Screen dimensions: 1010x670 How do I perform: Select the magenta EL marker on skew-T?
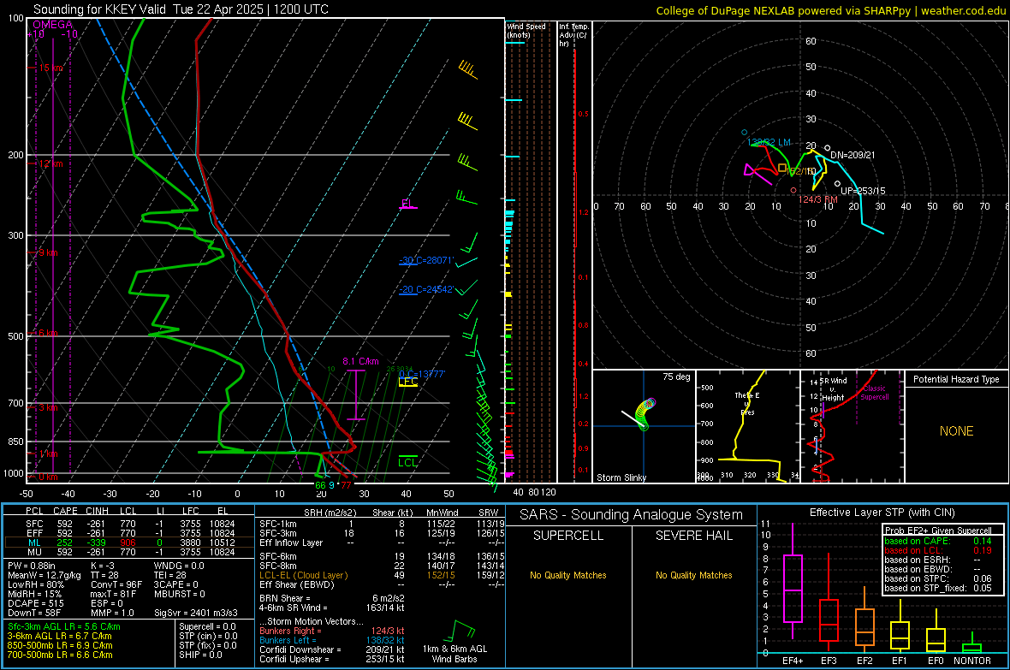click(x=407, y=204)
